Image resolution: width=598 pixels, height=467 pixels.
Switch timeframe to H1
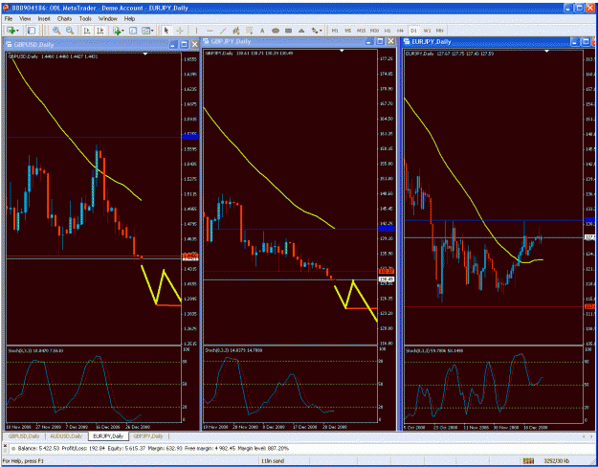388,31
